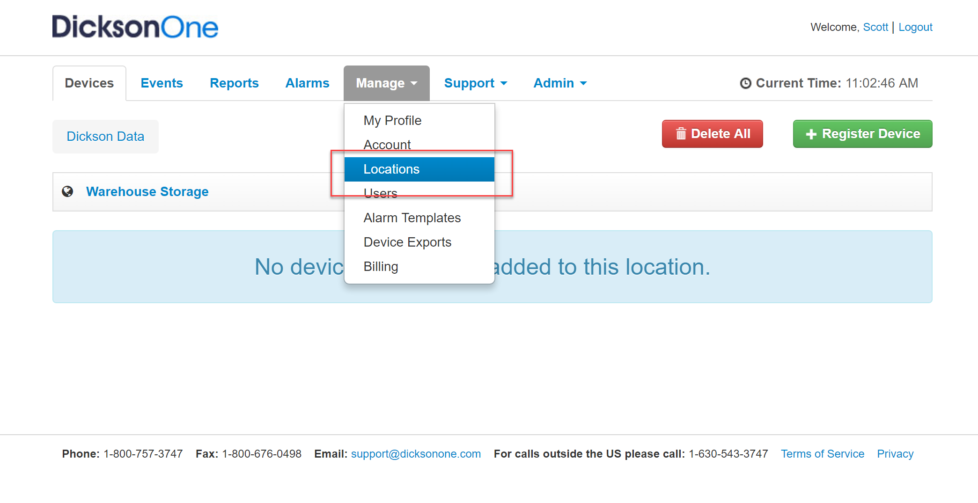
Task: Open the Alarms tab
Action: click(307, 83)
